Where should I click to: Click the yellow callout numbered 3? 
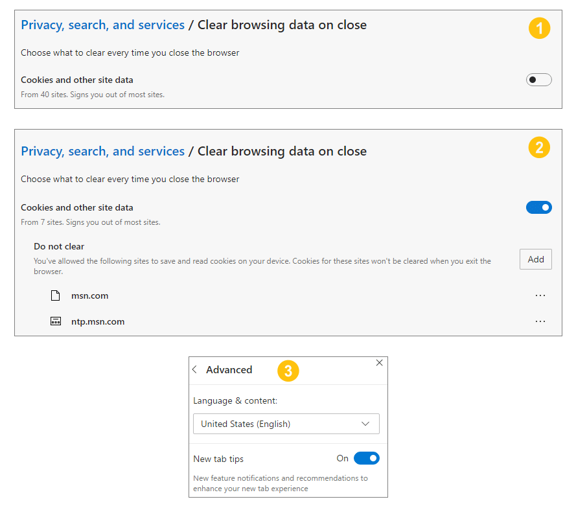click(x=288, y=371)
